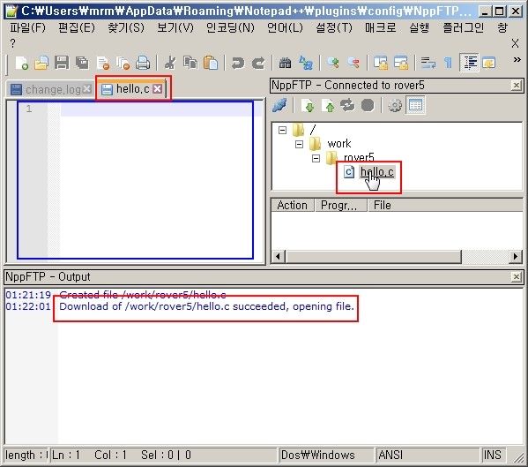
Task: Click the queue horizontal scrollbar thumb
Action: (x=373, y=257)
